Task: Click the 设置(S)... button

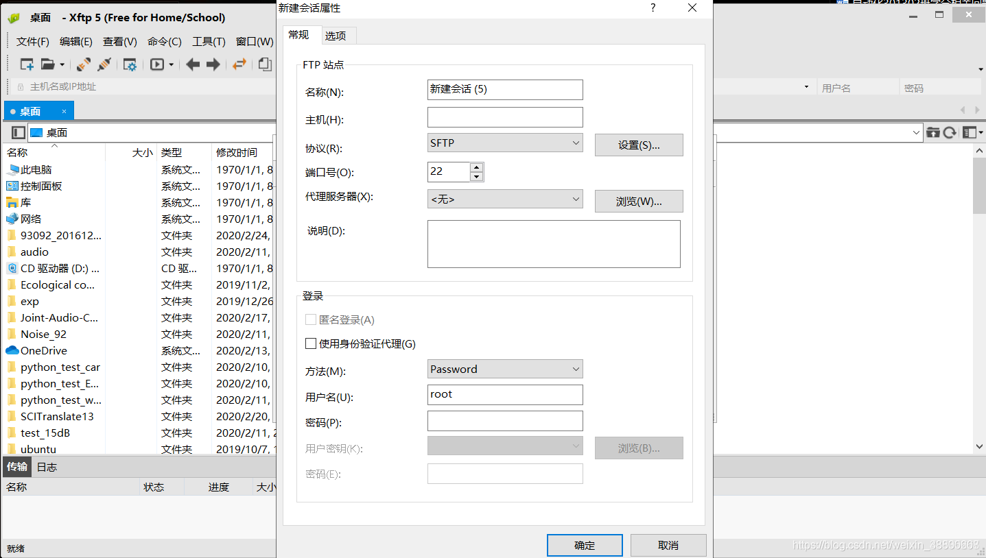Action: click(639, 145)
